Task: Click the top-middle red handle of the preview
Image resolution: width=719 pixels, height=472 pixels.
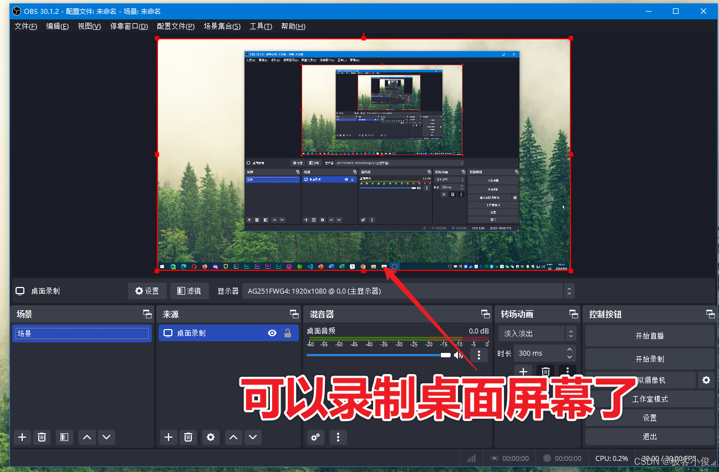Action: coord(364,38)
